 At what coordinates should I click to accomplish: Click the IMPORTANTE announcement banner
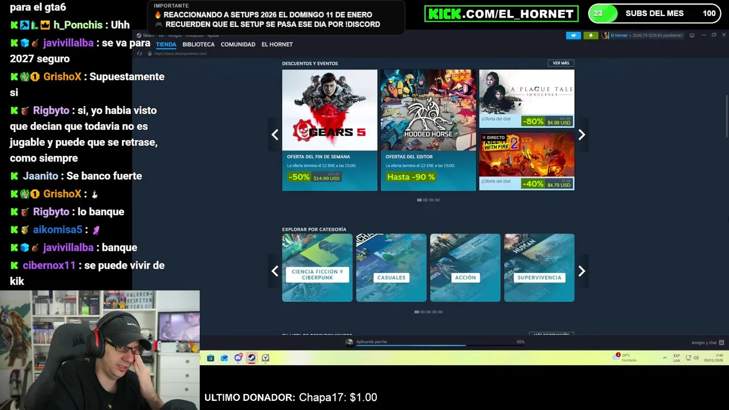click(x=276, y=17)
